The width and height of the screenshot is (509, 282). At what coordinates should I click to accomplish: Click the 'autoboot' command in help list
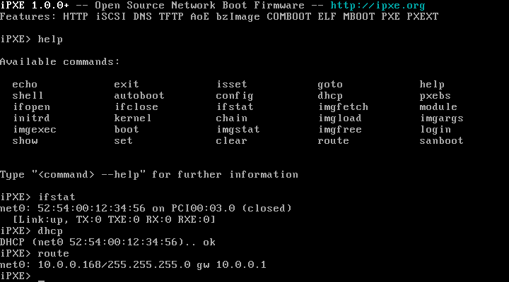pyautogui.click(x=139, y=95)
